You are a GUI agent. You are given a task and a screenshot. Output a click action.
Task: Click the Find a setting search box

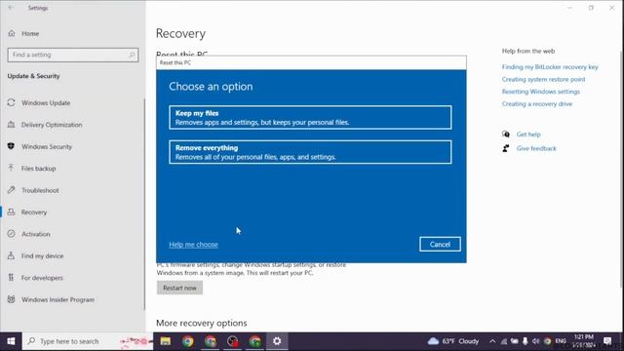coord(73,55)
